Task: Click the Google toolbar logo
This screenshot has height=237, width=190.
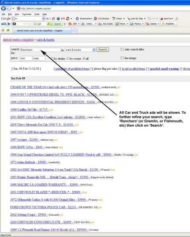Action: (6, 19)
